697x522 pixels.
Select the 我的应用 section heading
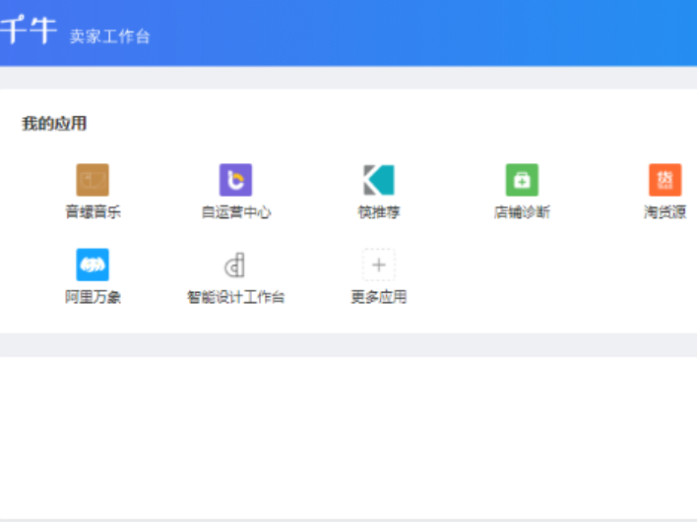point(54,124)
